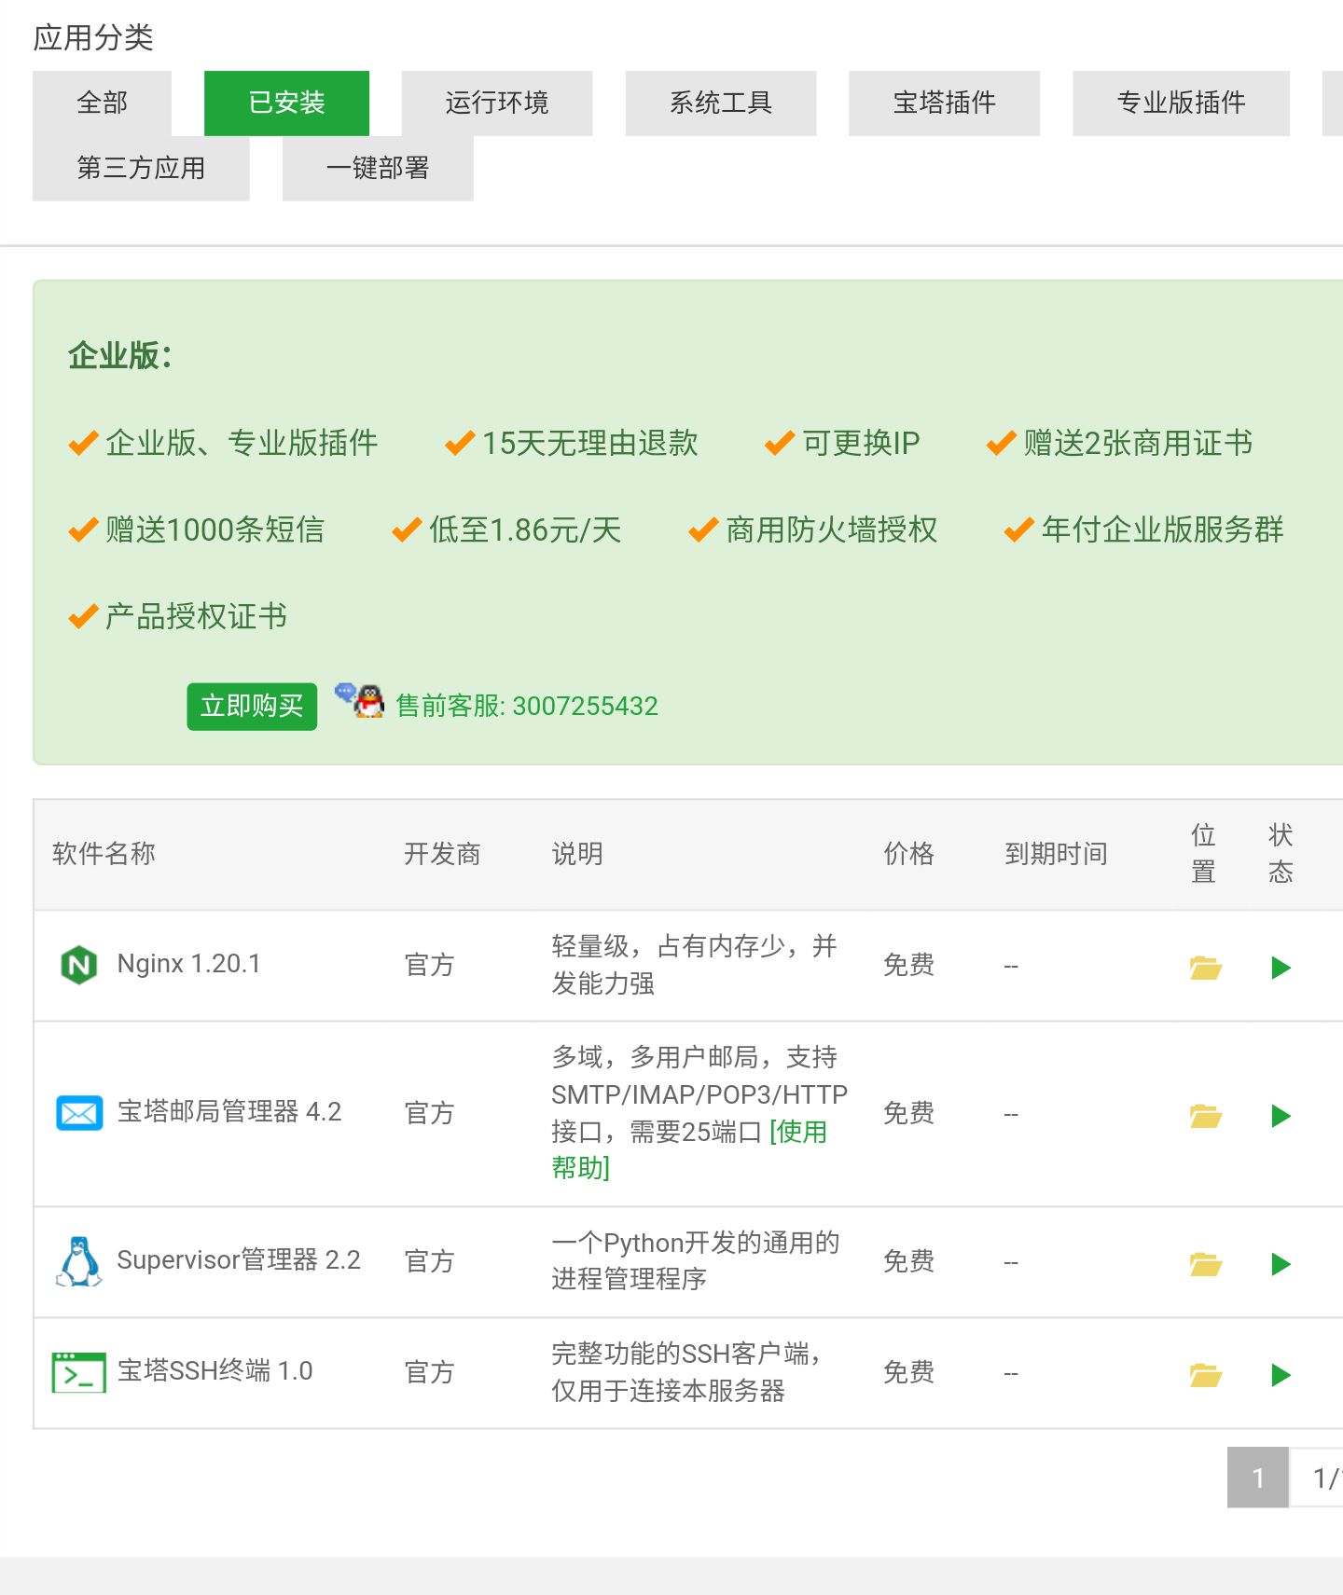Click the Nginx logo icon

[x=79, y=965]
